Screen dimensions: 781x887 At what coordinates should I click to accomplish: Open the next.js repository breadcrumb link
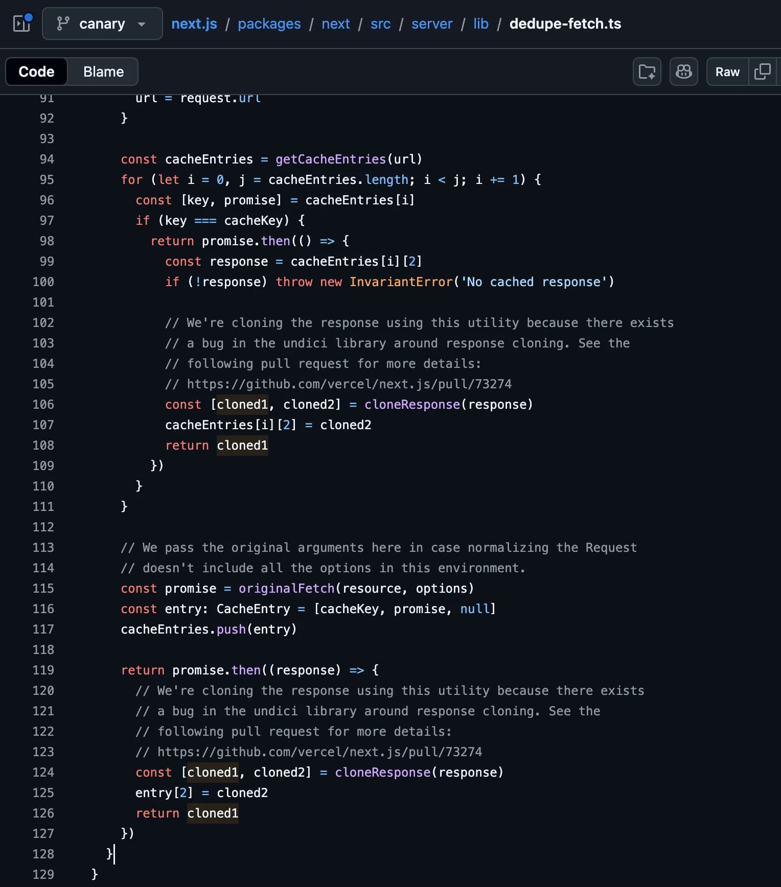[194, 24]
